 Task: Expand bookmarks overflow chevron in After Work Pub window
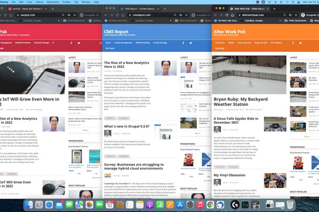(280, 20)
